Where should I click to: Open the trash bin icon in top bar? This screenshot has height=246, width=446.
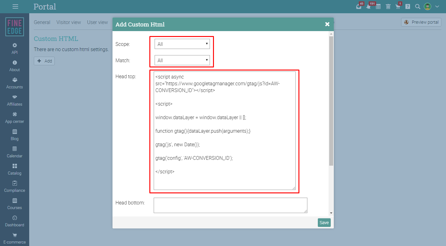[x=388, y=6]
